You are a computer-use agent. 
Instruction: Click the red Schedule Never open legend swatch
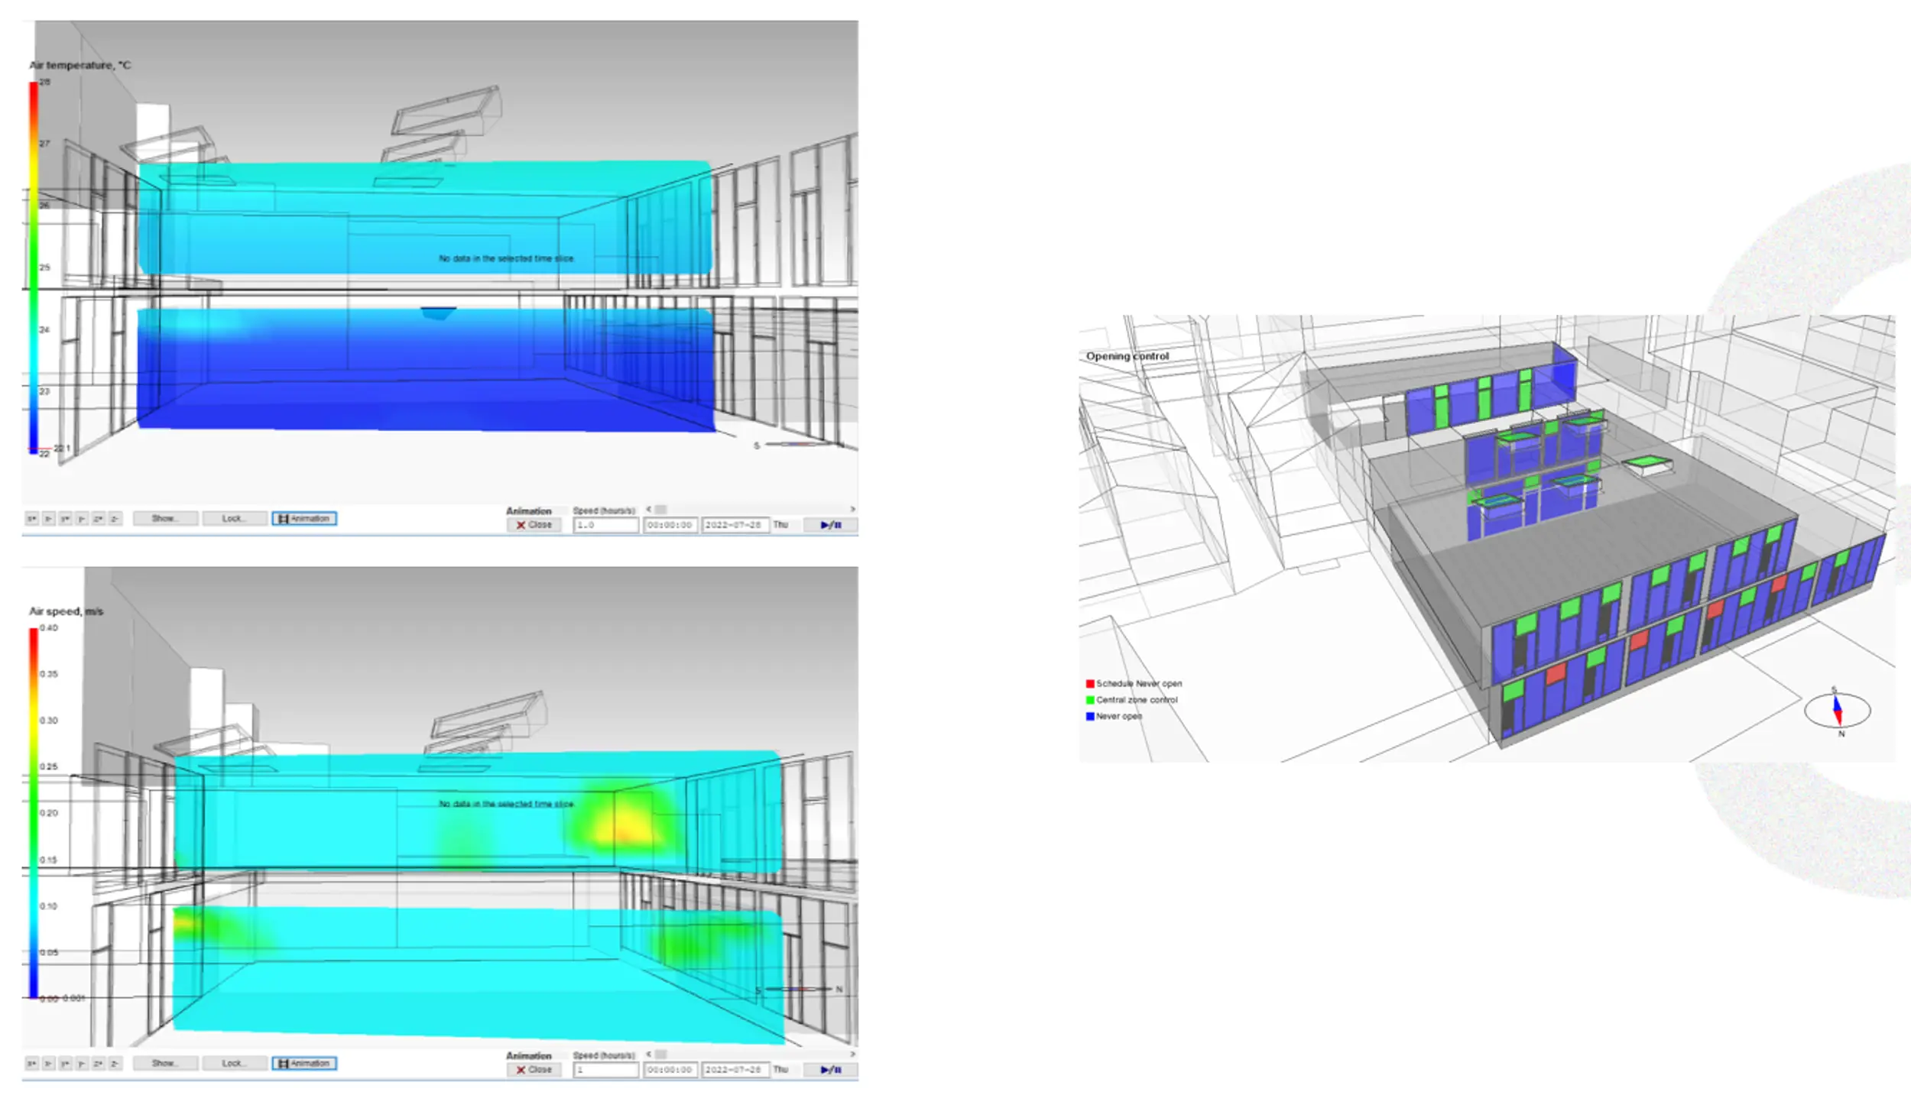pyautogui.click(x=1090, y=684)
